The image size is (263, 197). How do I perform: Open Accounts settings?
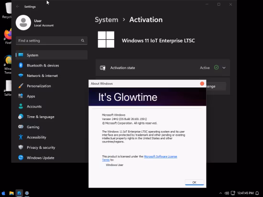click(x=52, y=107)
